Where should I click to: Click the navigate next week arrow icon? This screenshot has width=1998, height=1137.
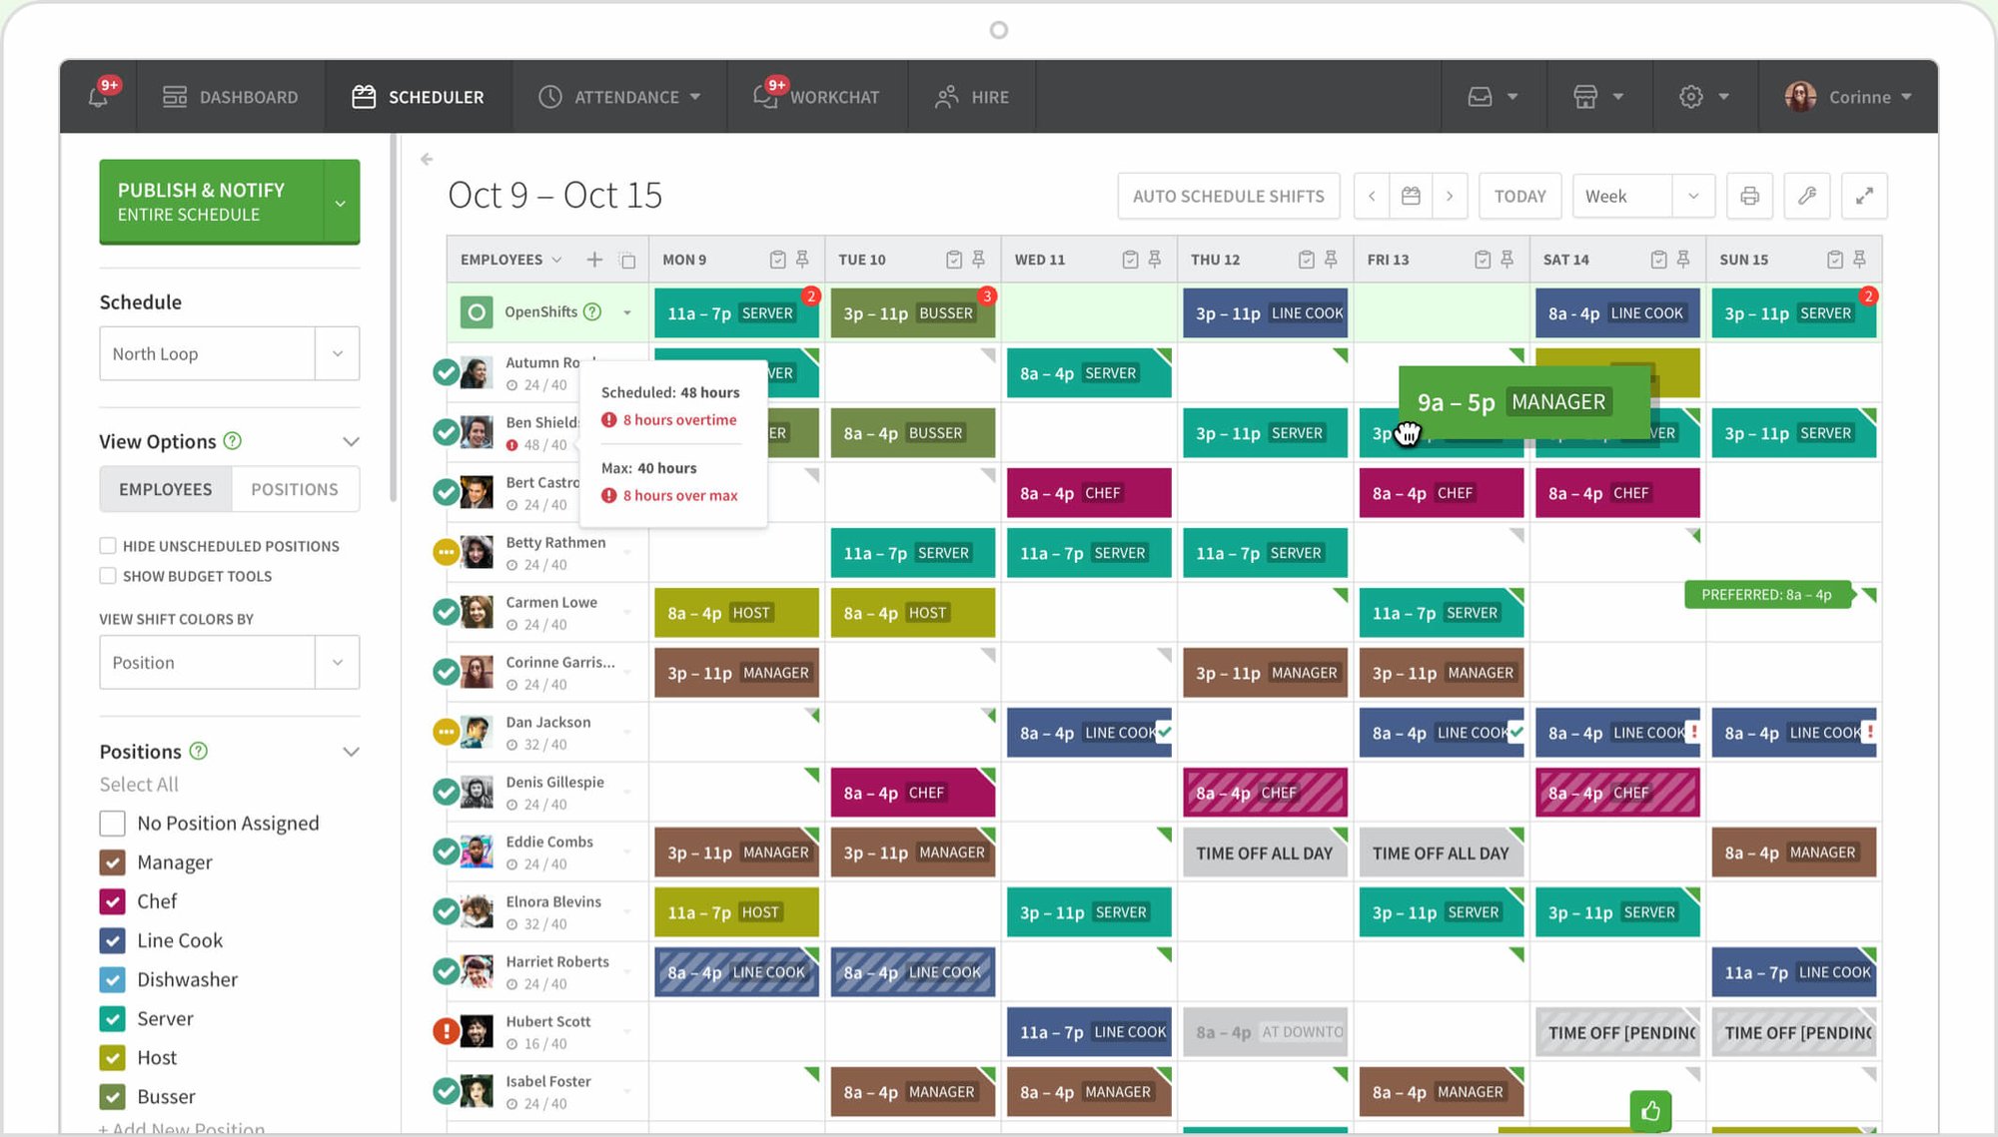pos(1450,195)
